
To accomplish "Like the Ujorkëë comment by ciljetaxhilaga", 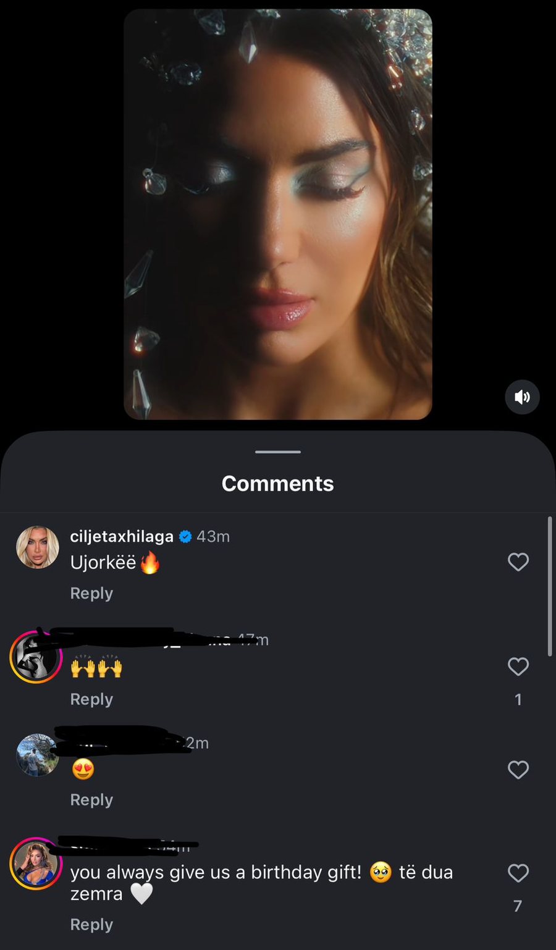I will tap(518, 561).
